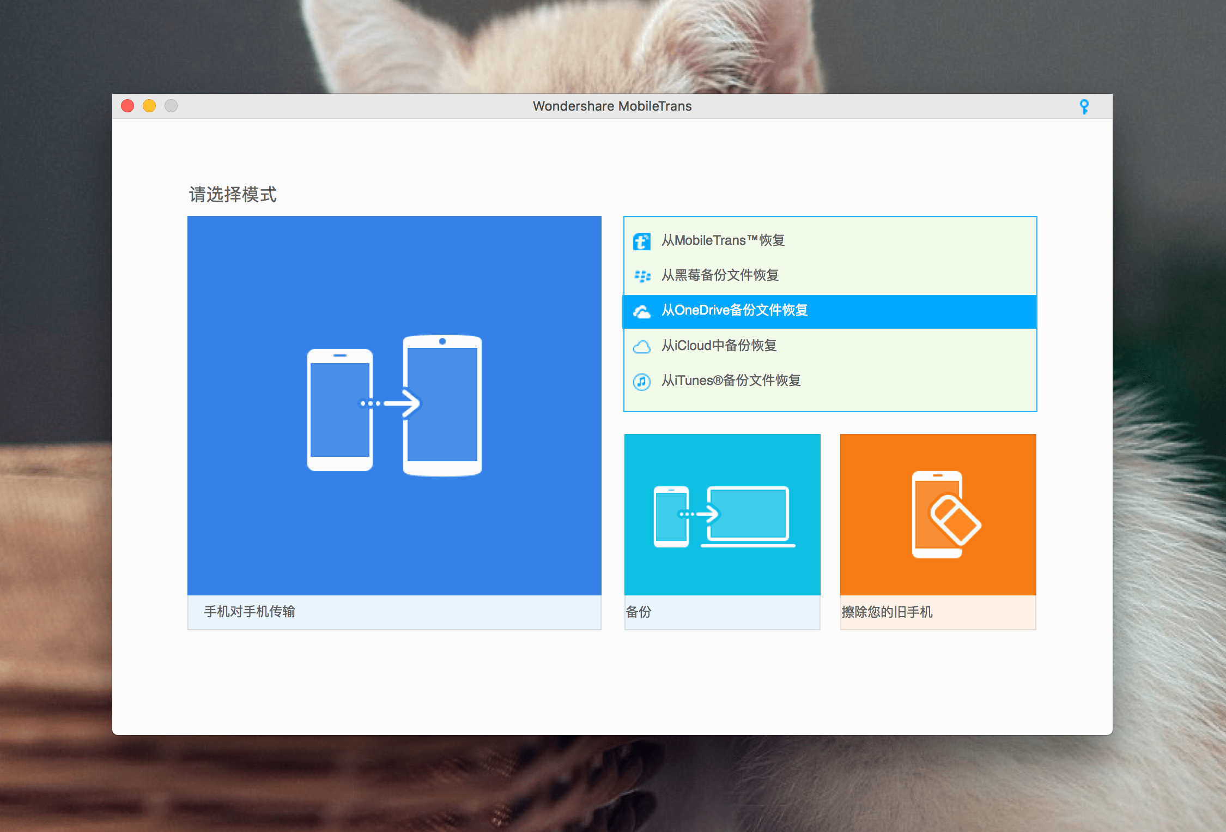The height and width of the screenshot is (832, 1226).
Task: Click the 擦除您的旧手机 label
Action: 887,612
